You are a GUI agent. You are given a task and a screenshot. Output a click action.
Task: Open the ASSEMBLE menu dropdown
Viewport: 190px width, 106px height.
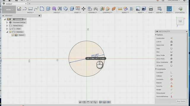point(93,12)
